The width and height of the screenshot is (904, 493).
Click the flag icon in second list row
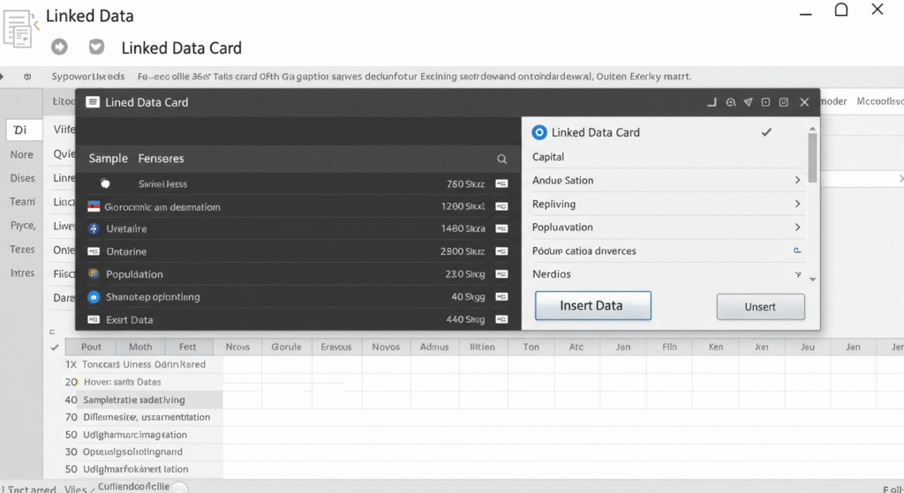click(x=94, y=206)
